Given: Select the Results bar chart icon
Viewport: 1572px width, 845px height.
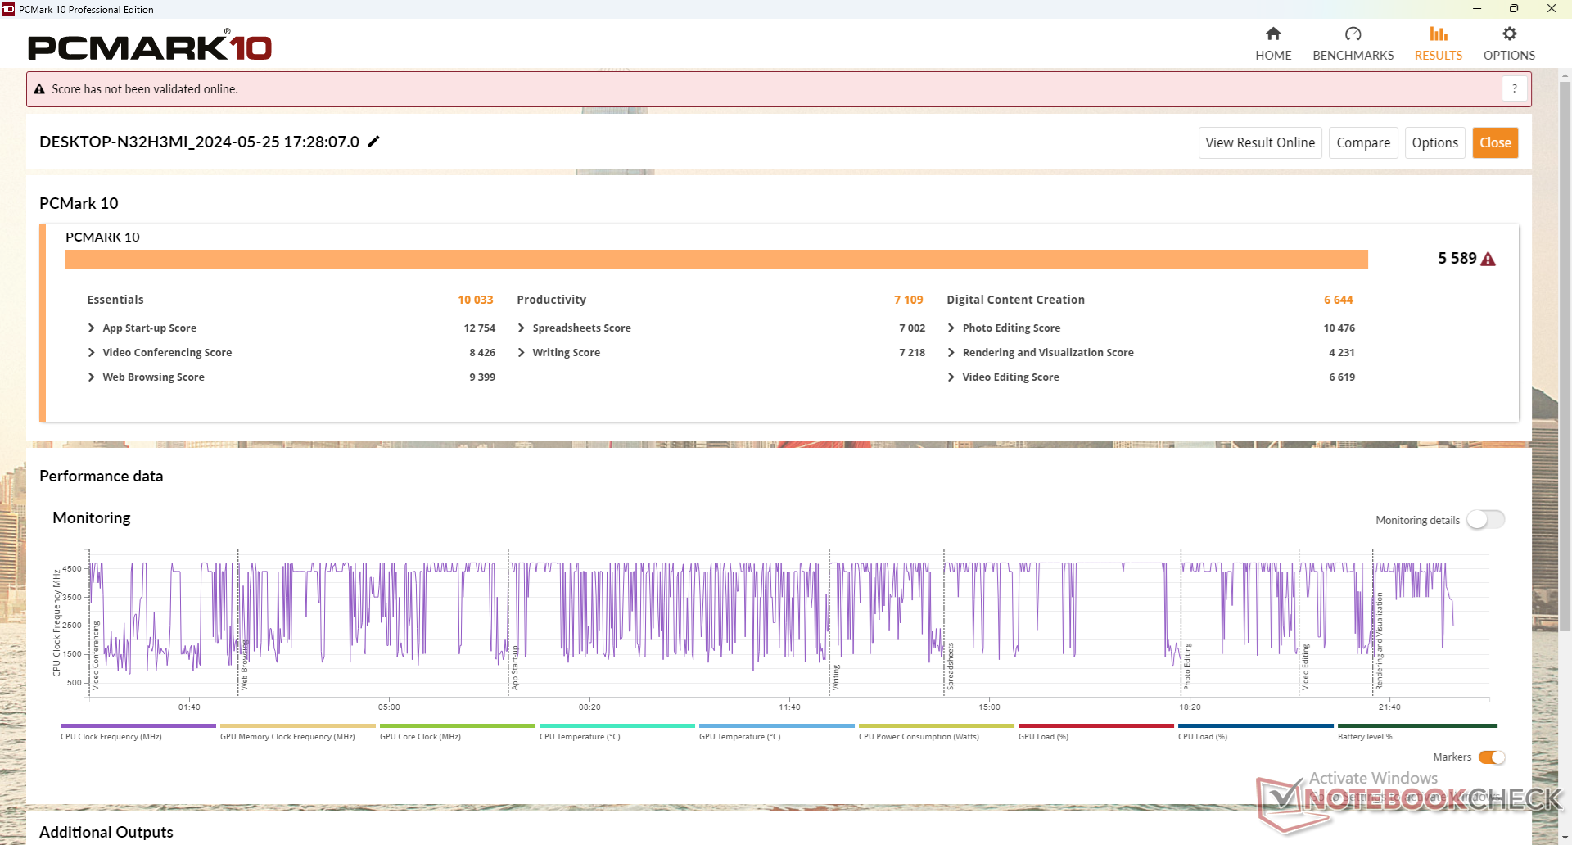Looking at the screenshot, I should 1439,34.
